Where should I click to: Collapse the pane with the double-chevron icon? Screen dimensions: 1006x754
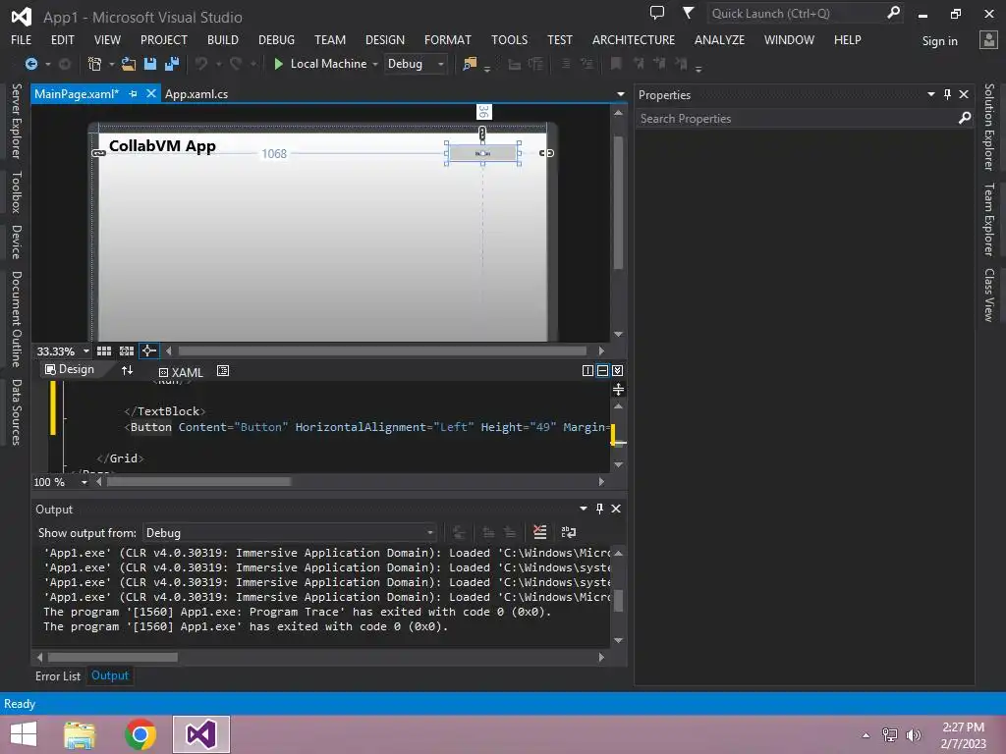tap(617, 370)
